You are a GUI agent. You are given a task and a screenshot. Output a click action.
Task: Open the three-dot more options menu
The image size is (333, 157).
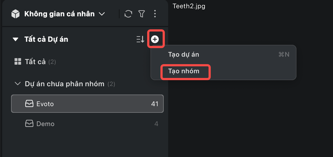[155, 14]
